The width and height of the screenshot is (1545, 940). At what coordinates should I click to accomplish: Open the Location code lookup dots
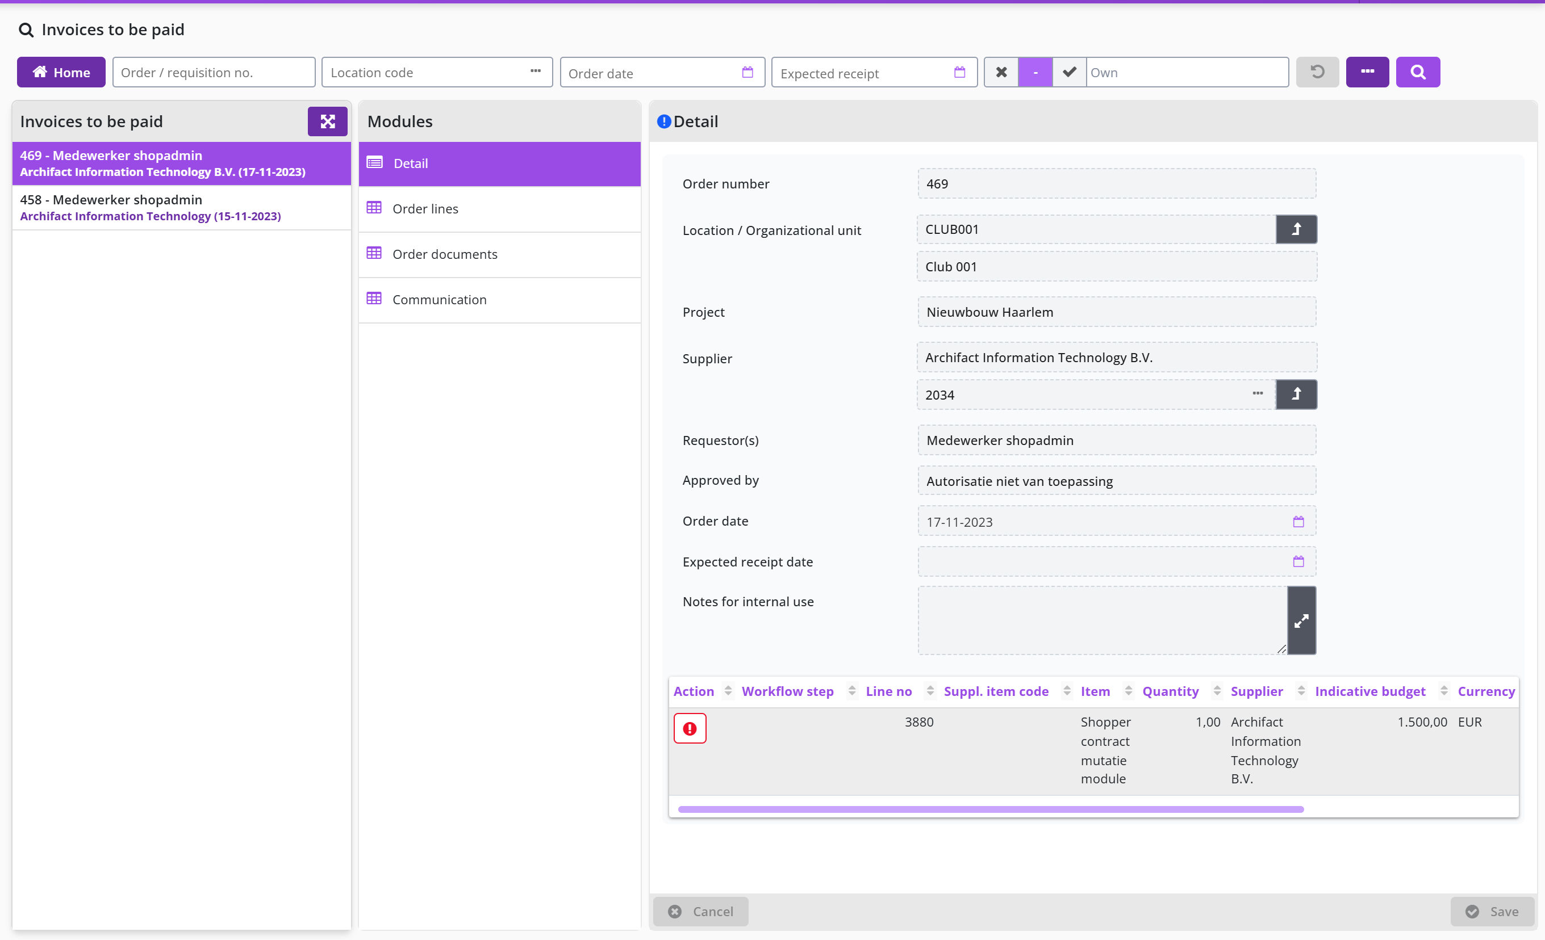click(535, 72)
